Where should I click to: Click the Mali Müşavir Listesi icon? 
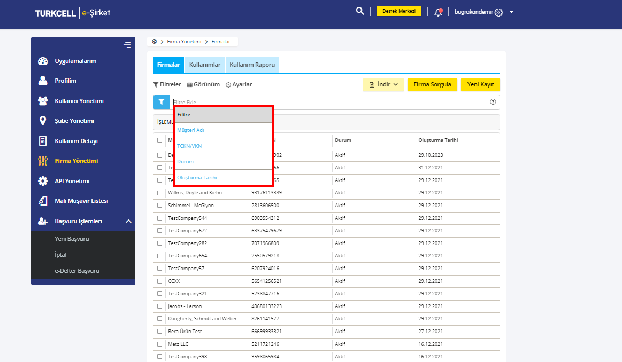tap(43, 201)
